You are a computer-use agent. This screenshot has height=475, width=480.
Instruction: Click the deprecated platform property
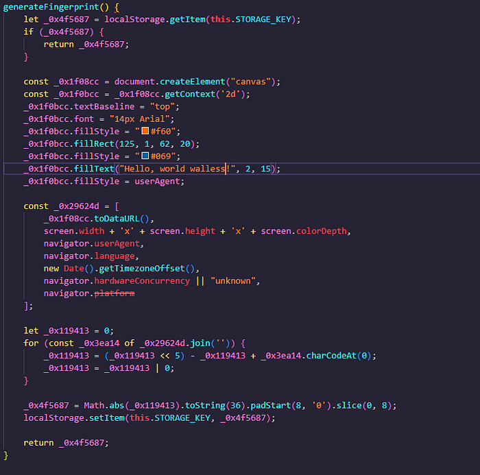[x=115, y=293]
